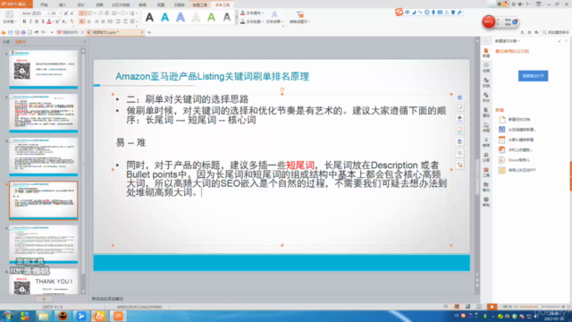Viewport: 572px width, 322px height.
Task: Click the convert to diagram button
Action: 299,17
